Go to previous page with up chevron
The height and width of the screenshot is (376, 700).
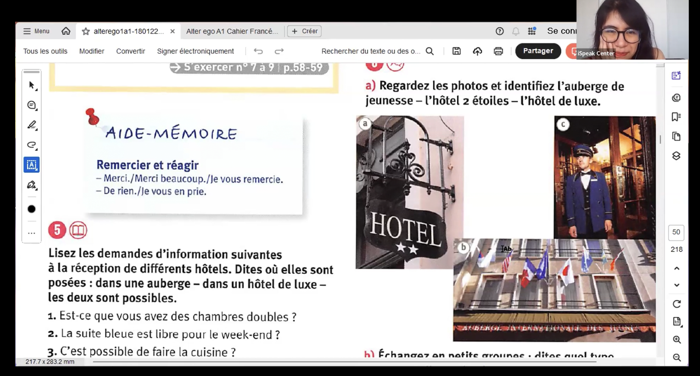coord(677,268)
